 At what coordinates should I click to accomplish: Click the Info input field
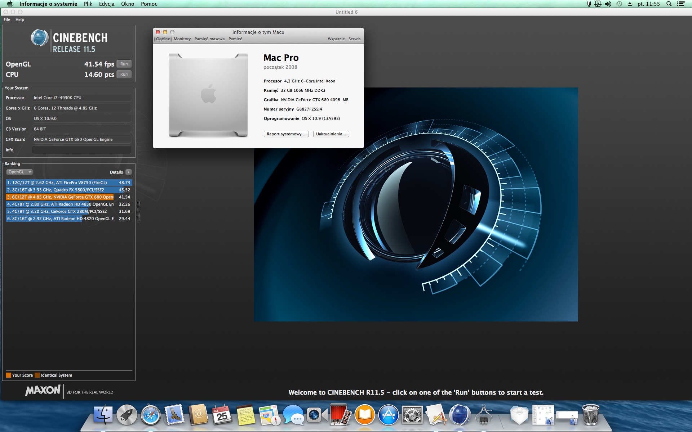(x=82, y=150)
